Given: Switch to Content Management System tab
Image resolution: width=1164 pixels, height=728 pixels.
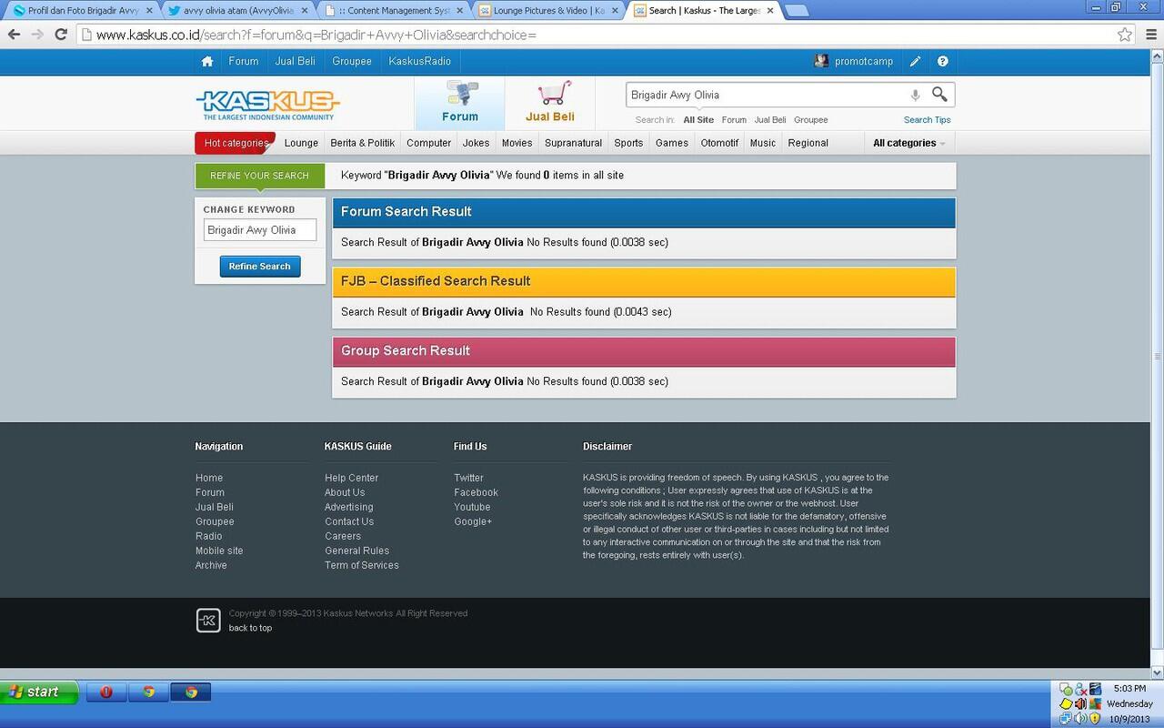Looking at the screenshot, I should point(393,11).
